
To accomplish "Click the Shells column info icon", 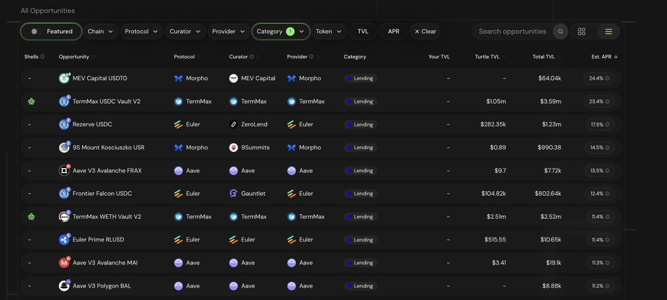I will pos(43,57).
